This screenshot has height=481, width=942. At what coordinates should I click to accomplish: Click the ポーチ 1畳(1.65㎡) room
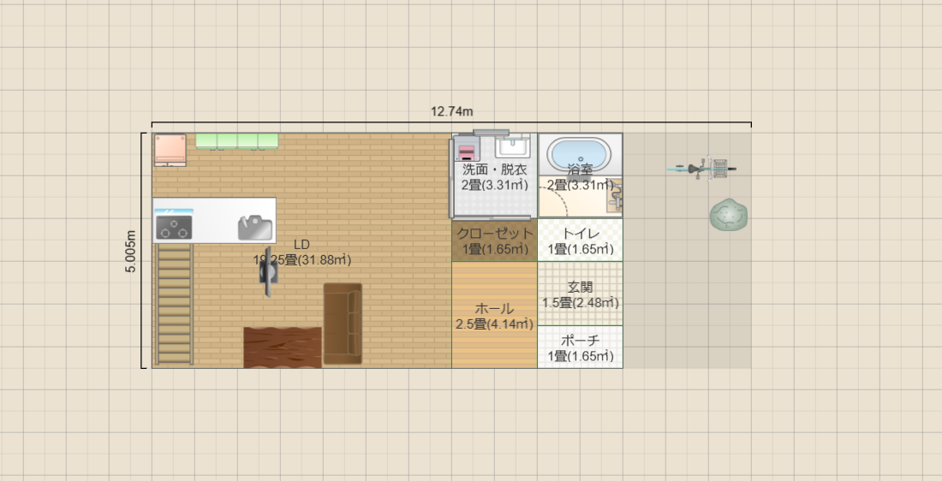point(581,347)
